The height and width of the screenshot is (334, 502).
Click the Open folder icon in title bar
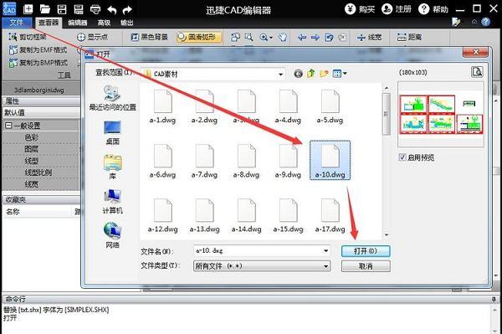click(x=45, y=9)
